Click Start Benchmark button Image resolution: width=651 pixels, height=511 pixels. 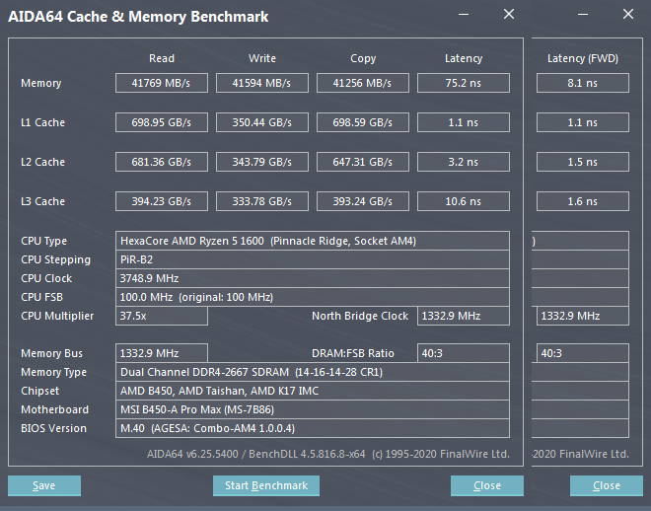click(x=266, y=485)
